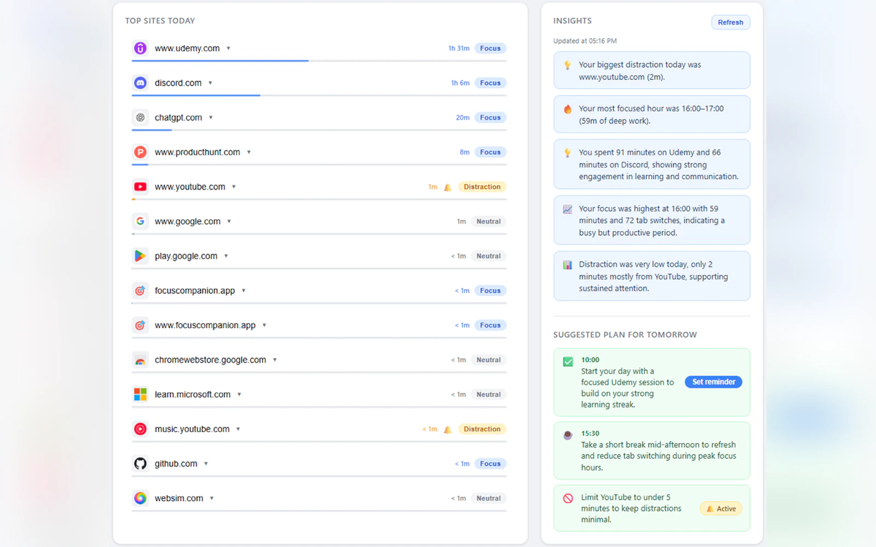876x547 pixels.
Task: Click the Discord site icon
Action: click(x=140, y=83)
